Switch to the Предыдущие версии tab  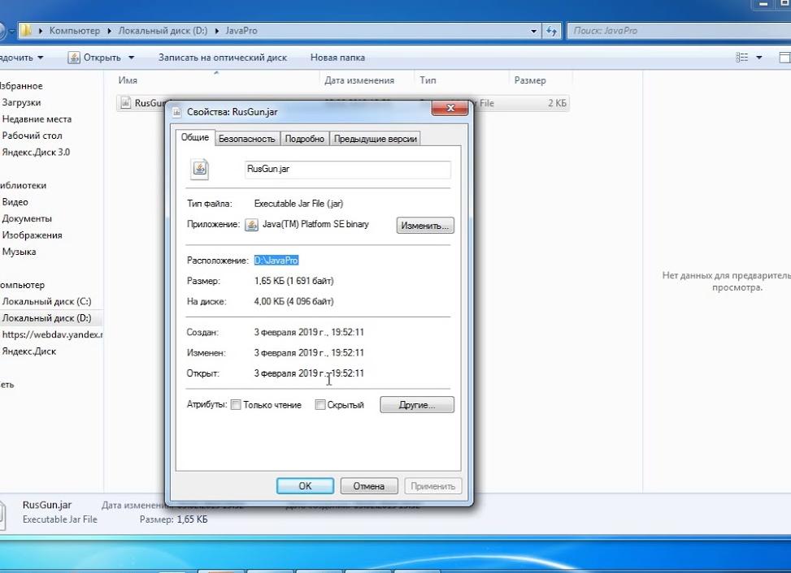tap(375, 139)
